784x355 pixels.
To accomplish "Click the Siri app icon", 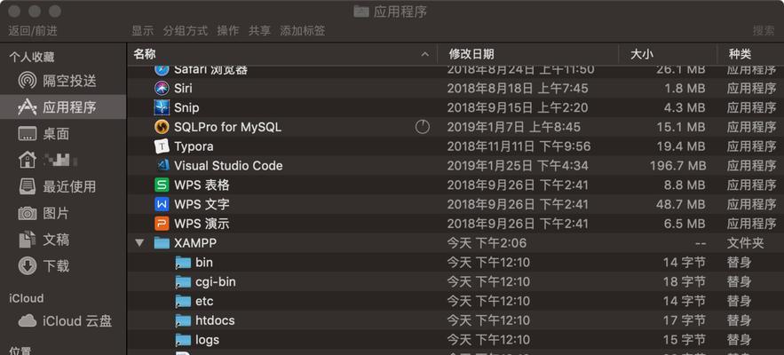I will [162, 89].
